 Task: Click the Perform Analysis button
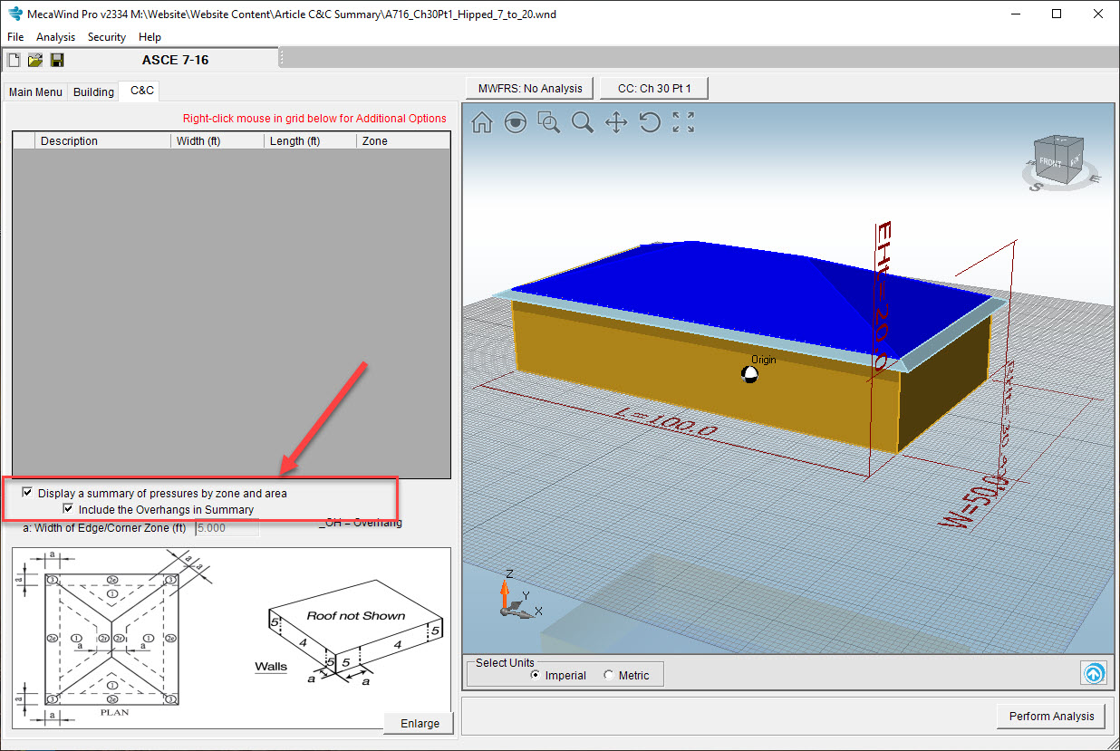point(1051,716)
